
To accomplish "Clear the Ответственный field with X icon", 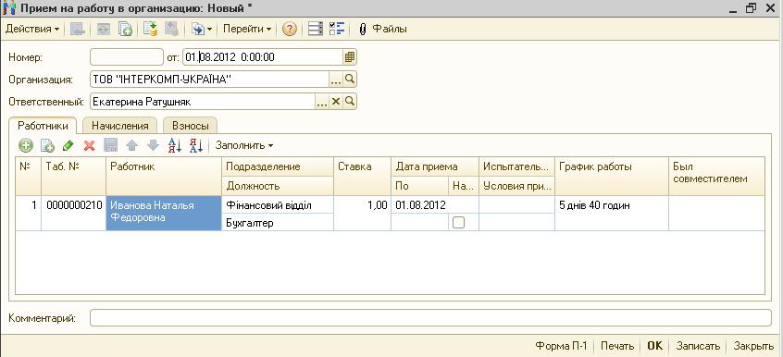I will (336, 102).
